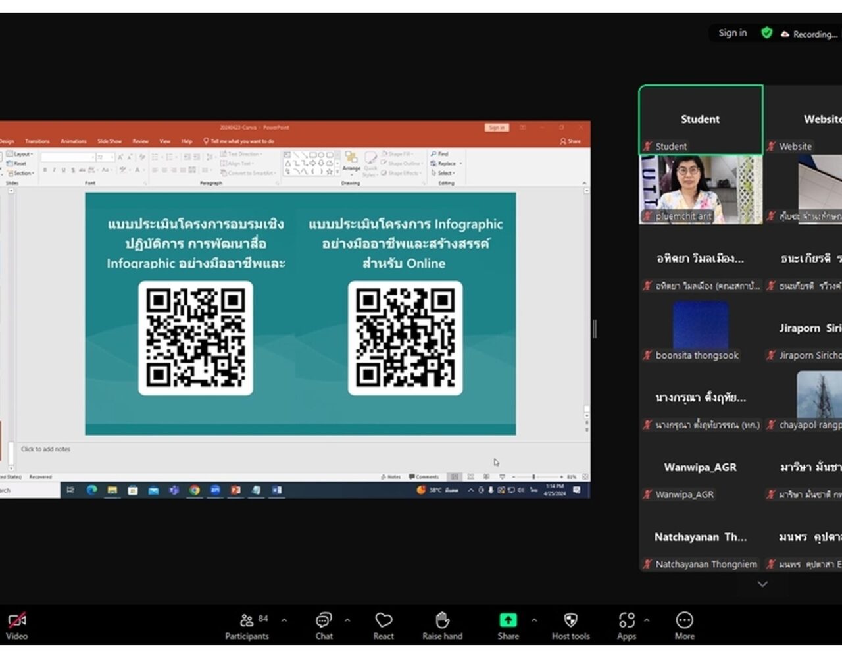The width and height of the screenshot is (842, 658).
Task: Open the Animations ribbon tab
Action: [x=73, y=141]
